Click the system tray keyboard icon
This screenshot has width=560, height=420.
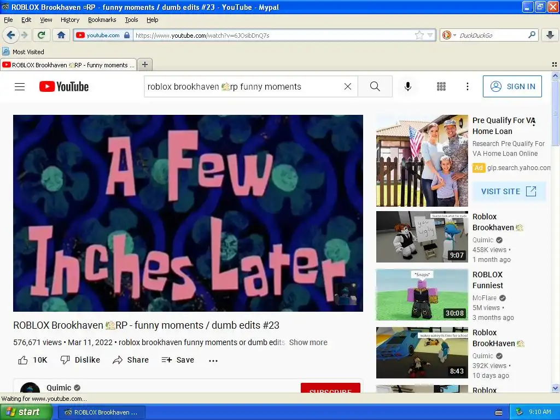pos(499,412)
